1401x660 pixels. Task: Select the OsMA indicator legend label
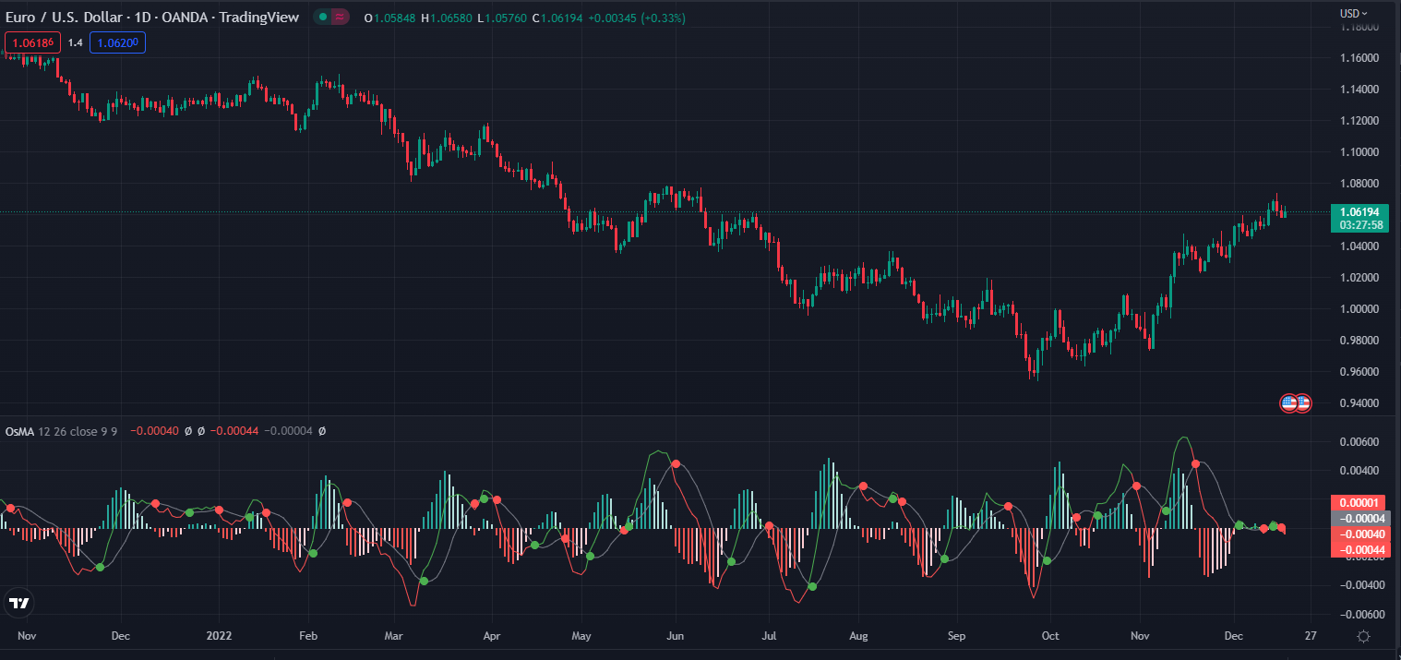click(19, 431)
